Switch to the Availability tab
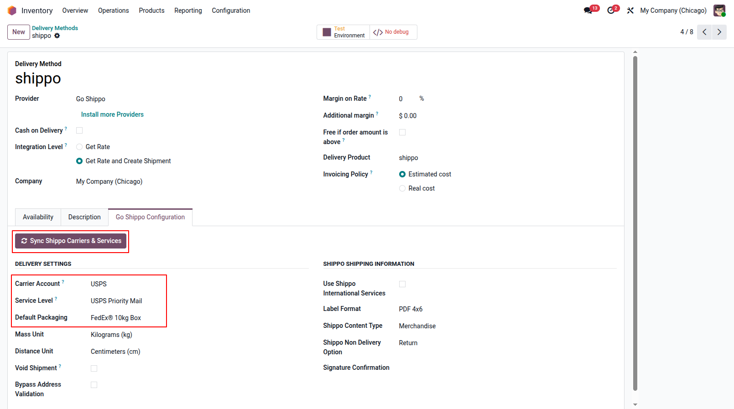Image resolution: width=734 pixels, height=409 pixels. pos(38,217)
